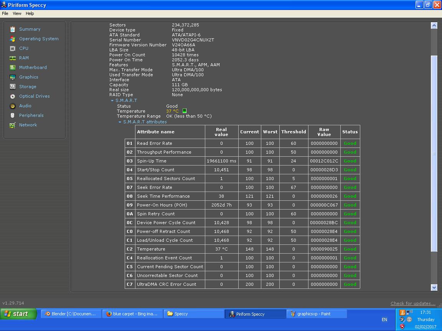The height and width of the screenshot is (331, 442).
Task: Click the Speccy folder icon in the taskbar
Action: pyautogui.click(x=170, y=313)
